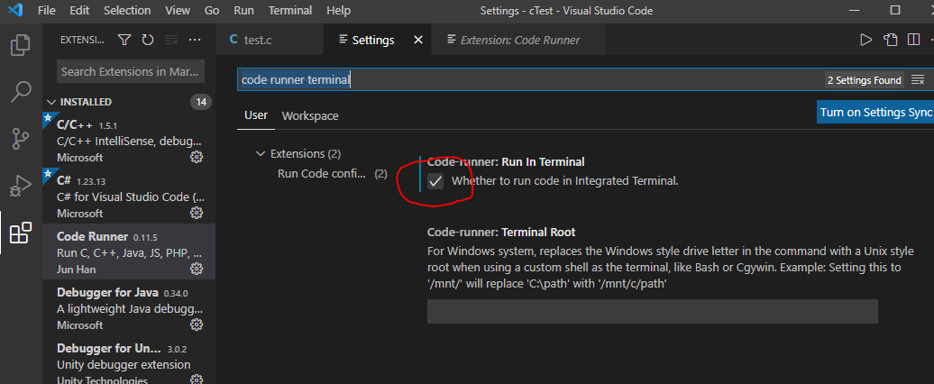Switch to test.c tab
Image resolution: width=934 pixels, height=384 pixels.
click(270, 40)
